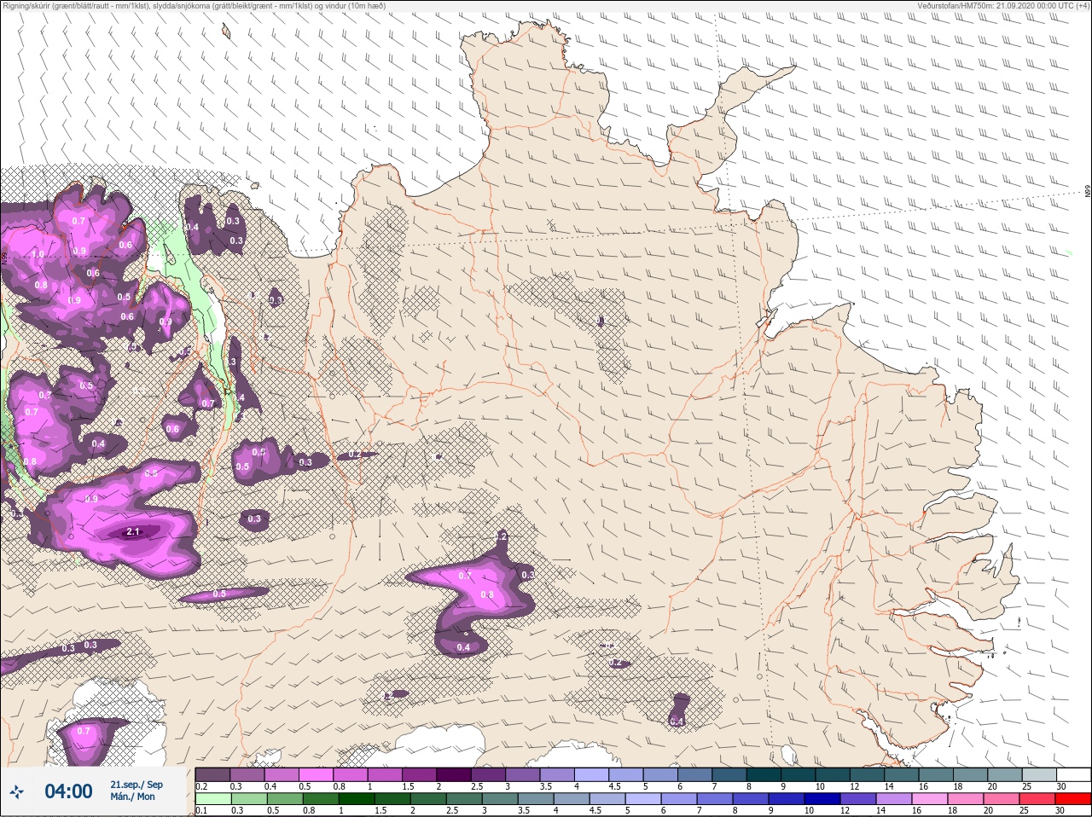Viewport: 1092px width, 817px height.
Task: Click the 04:00 forecast time display
Action: pos(68,792)
